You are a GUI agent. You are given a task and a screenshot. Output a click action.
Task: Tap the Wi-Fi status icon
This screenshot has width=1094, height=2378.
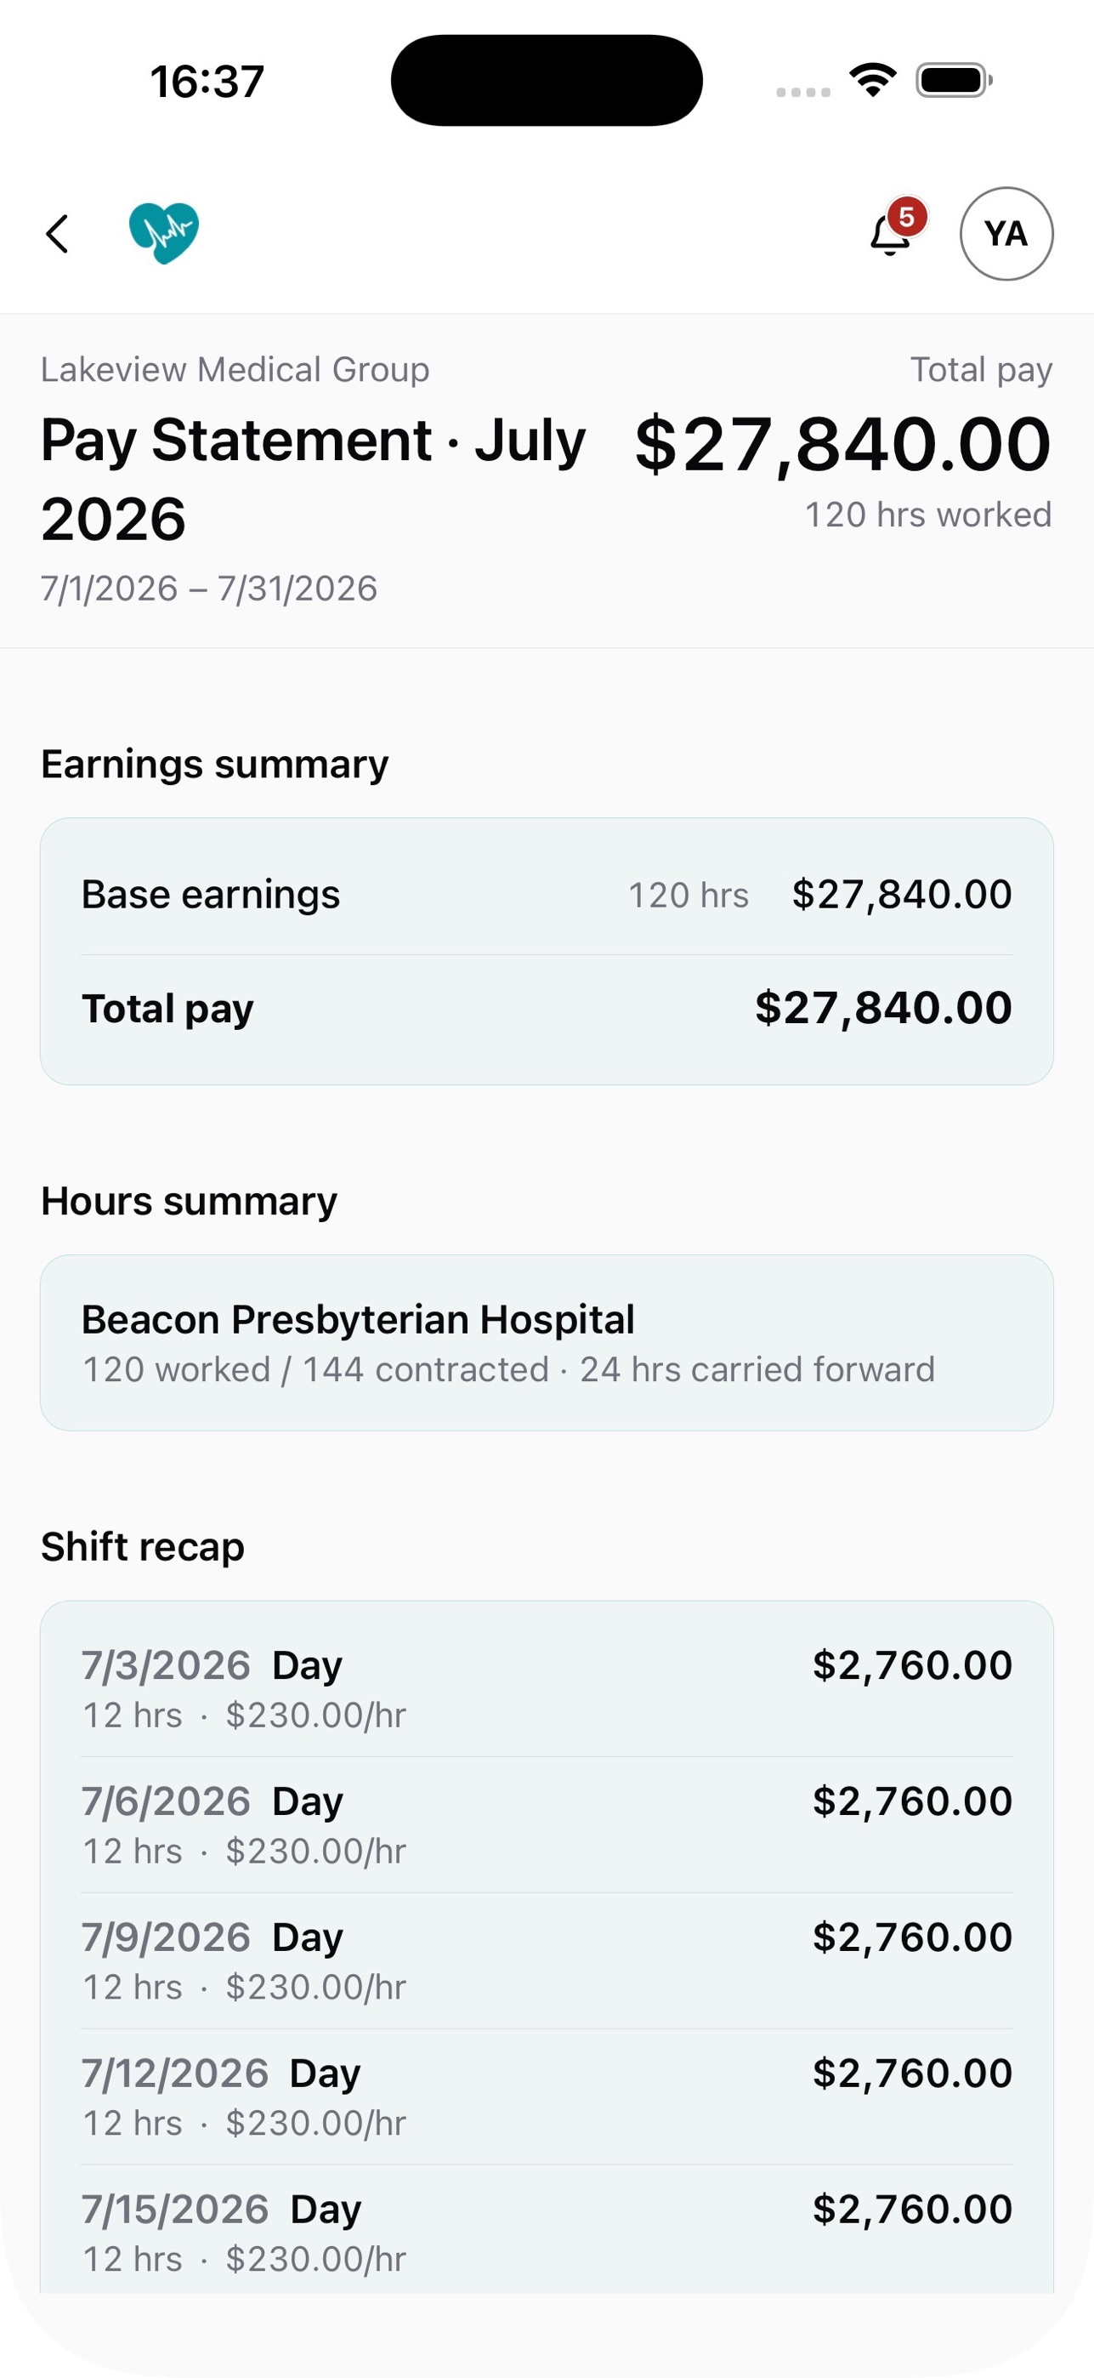[x=873, y=79]
